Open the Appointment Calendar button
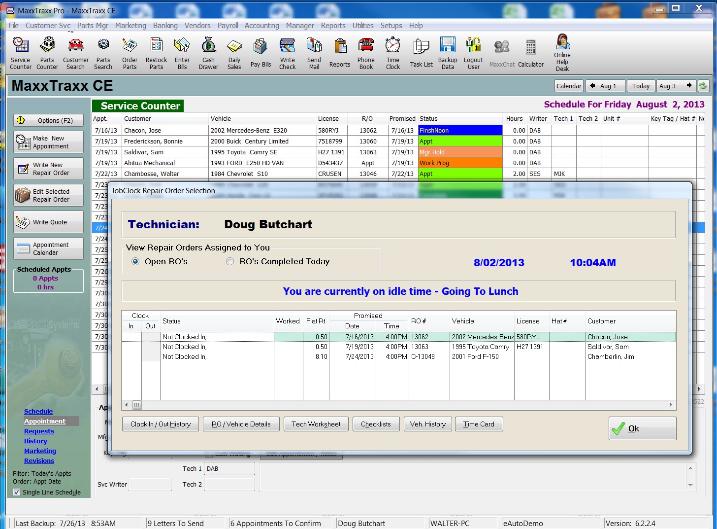Viewport: 717px width, 529px height. (48, 248)
